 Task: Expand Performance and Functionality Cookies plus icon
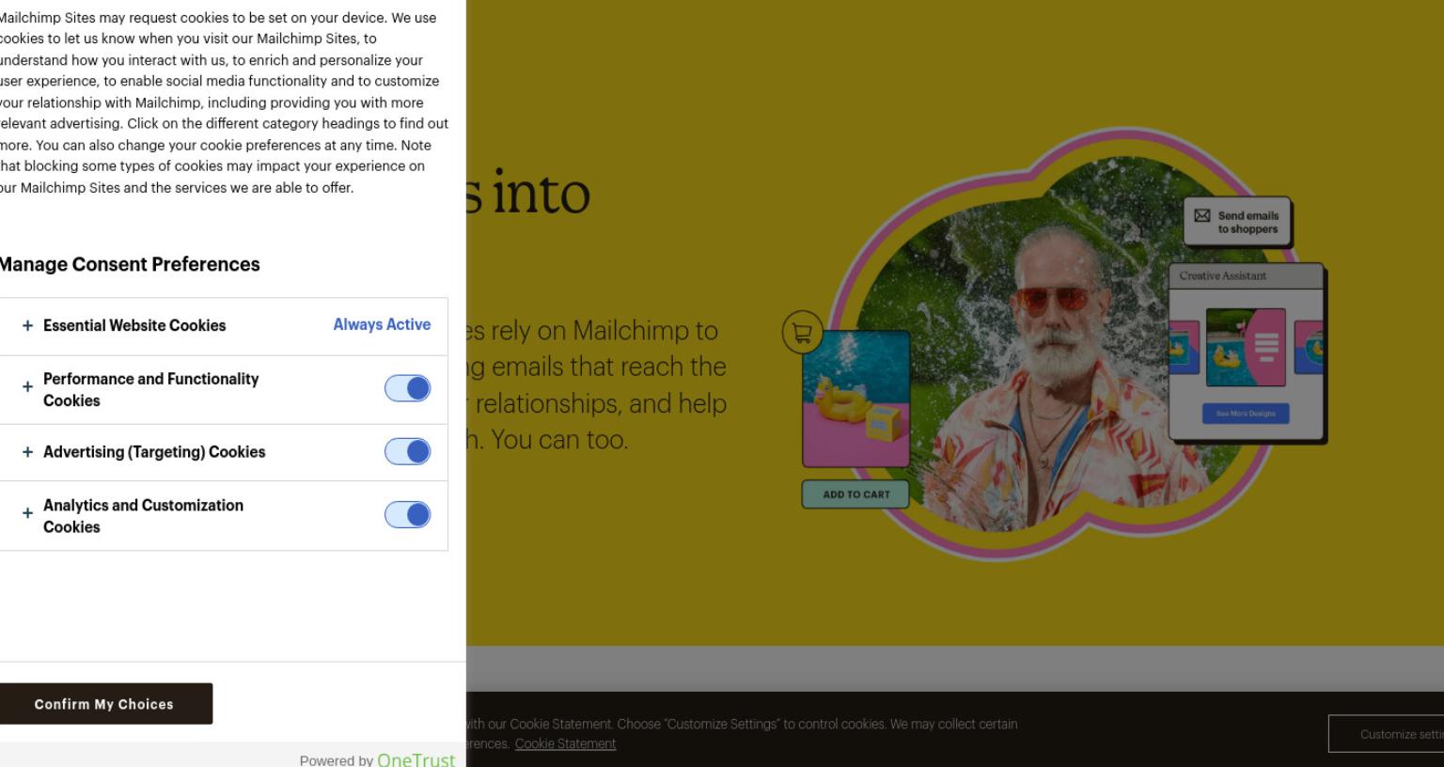coord(27,386)
